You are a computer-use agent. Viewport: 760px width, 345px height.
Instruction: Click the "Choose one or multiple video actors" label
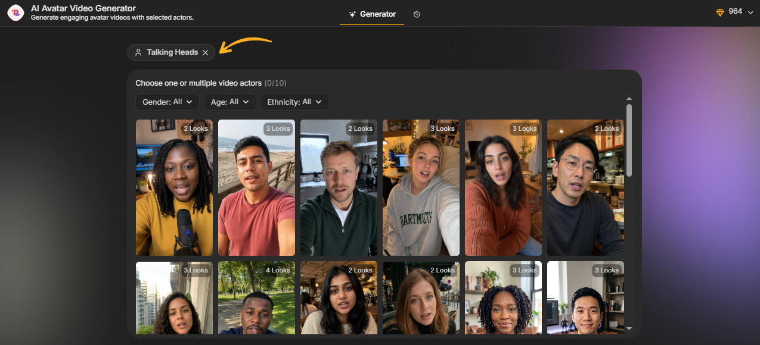(198, 83)
